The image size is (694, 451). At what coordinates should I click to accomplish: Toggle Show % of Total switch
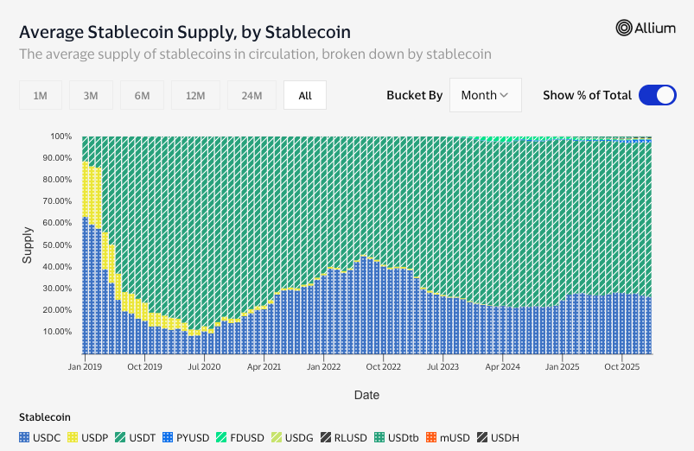pyautogui.click(x=657, y=95)
